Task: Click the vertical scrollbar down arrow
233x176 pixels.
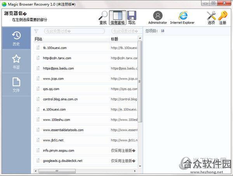Action: 140,166
